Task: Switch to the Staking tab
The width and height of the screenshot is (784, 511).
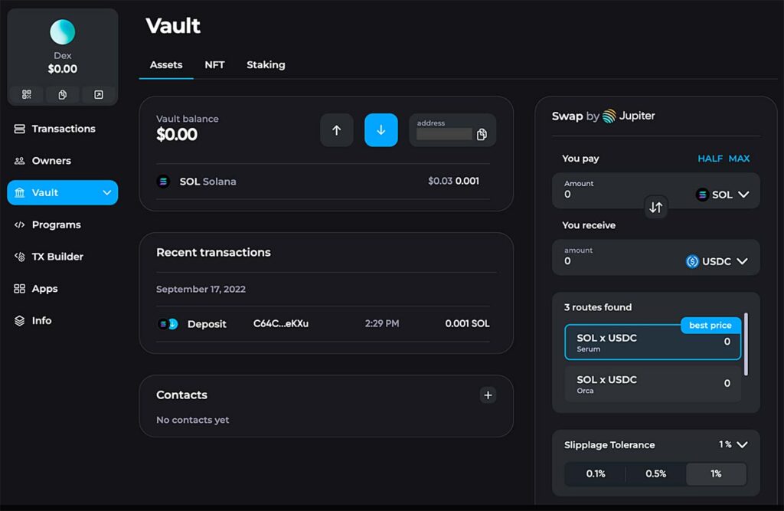Action: (266, 65)
